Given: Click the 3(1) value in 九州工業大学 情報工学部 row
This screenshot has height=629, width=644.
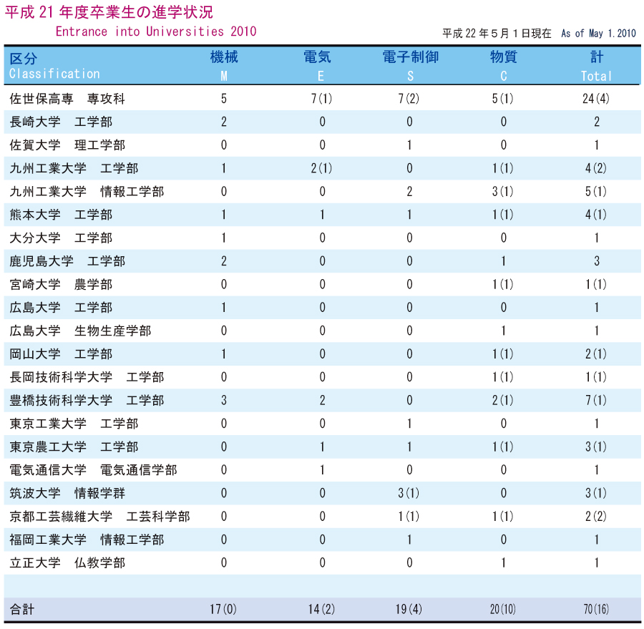Looking at the screenshot, I should click(503, 192).
